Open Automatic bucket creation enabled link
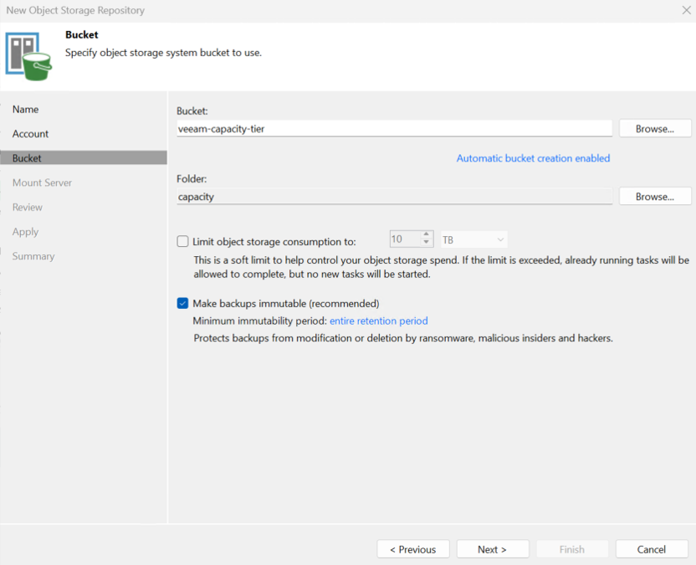The image size is (696, 565). click(533, 158)
